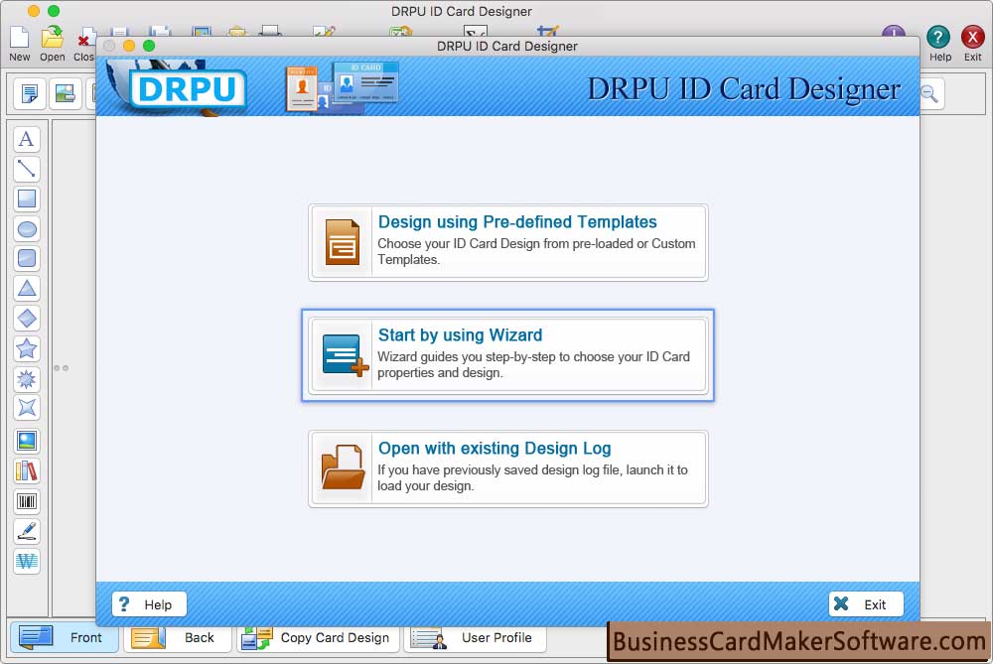Select the Text tool in the left toolbar

tap(27, 139)
